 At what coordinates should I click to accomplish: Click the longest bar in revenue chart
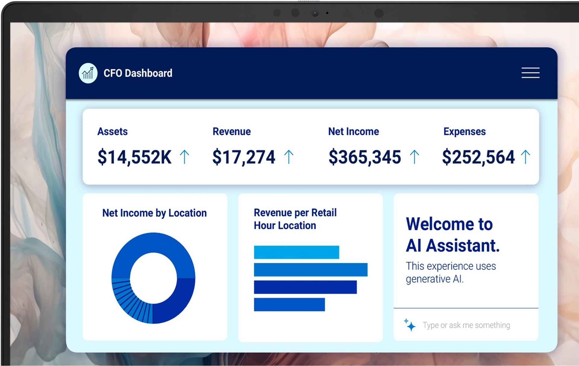click(x=310, y=270)
